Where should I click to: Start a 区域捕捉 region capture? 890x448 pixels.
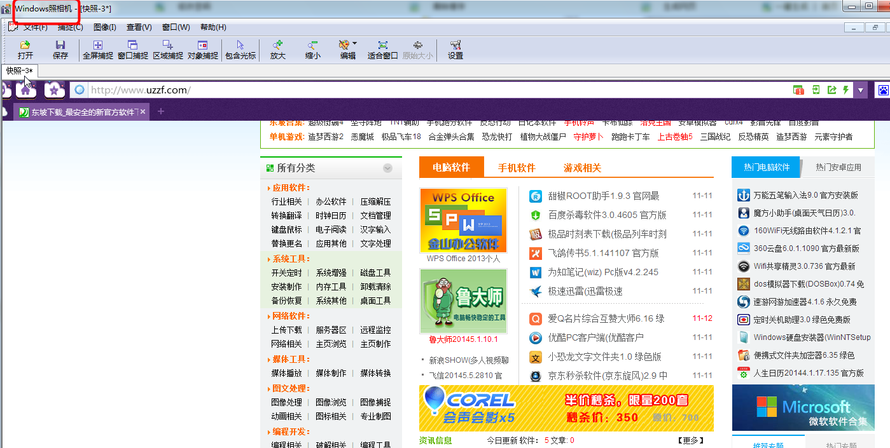(x=168, y=50)
